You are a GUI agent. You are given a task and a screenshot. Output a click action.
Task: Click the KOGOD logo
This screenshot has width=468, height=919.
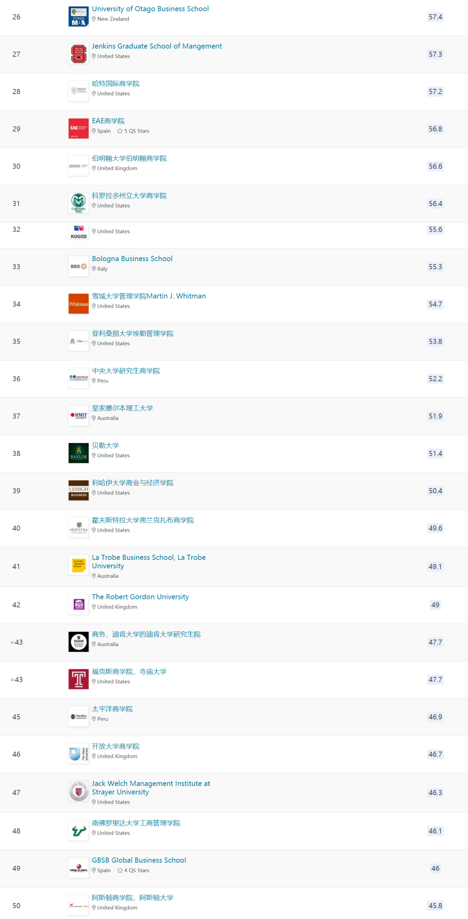click(x=78, y=232)
